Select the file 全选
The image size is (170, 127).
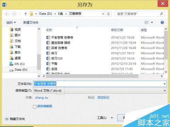[x=54, y=69]
